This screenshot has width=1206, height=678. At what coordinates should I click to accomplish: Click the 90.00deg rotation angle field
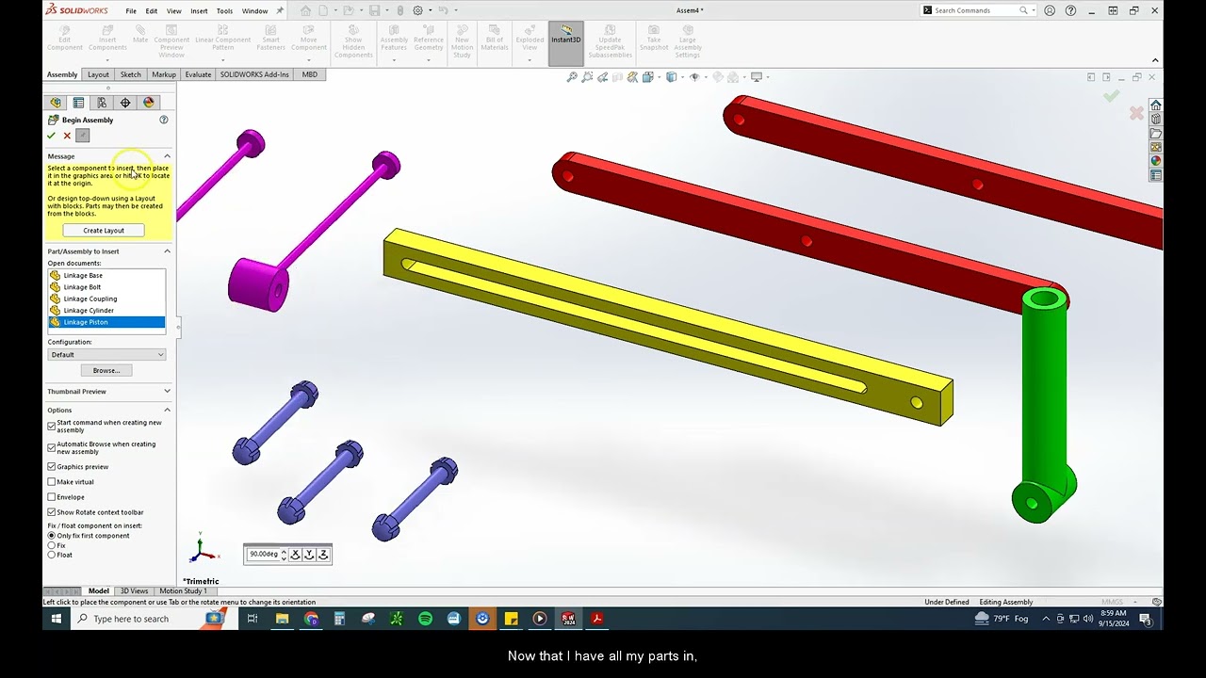pyautogui.click(x=264, y=555)
